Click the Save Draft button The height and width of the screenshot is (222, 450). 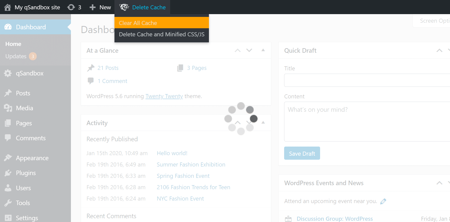click(x=302, y=153)
